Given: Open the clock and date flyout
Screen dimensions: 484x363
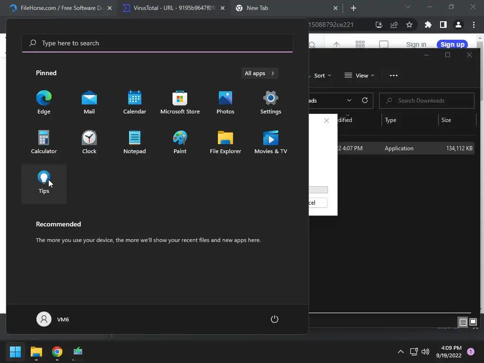Looking at the screenshot, I should 449,352.
